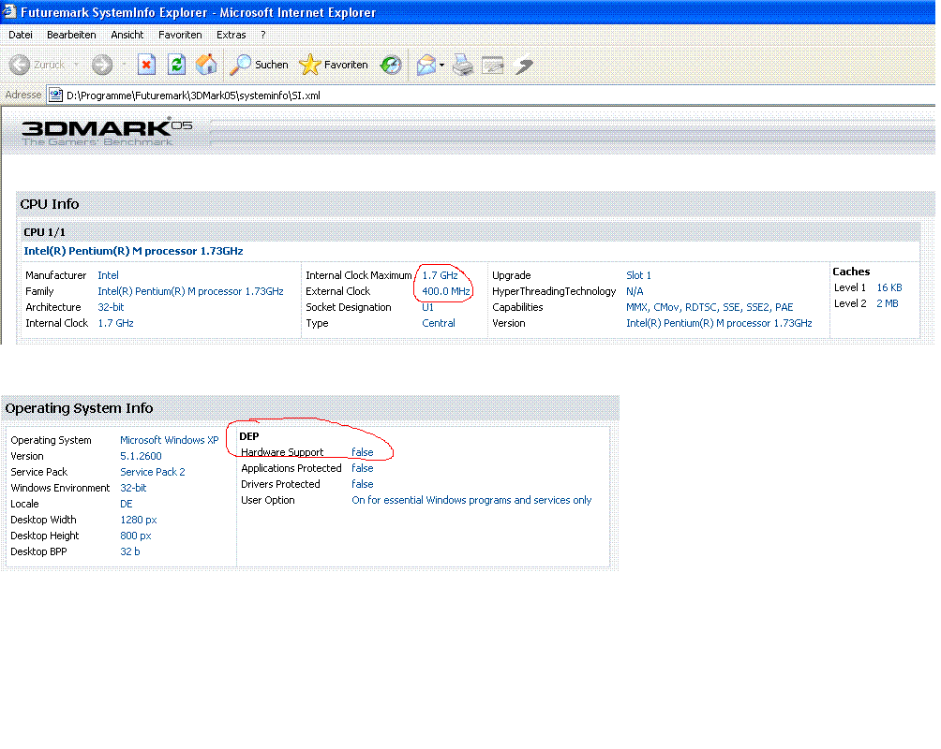Click the Internet Explorer title bar icon
Image resolution: width=941 pixels, height=749 pixels.
[x=8, y=11]
